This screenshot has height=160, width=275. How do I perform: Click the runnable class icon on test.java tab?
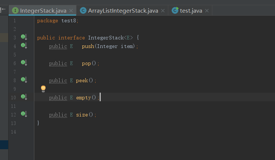click(175, 10)
